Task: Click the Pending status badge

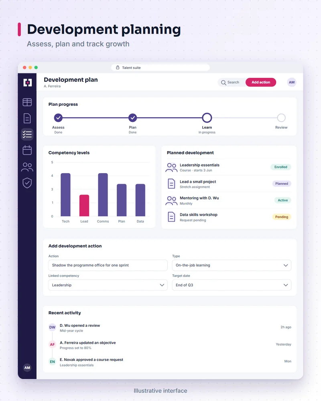Action: coord(282,217)
